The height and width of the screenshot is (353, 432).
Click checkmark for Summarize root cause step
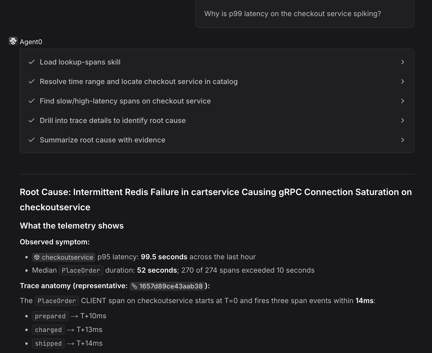(x=31, y=140)
